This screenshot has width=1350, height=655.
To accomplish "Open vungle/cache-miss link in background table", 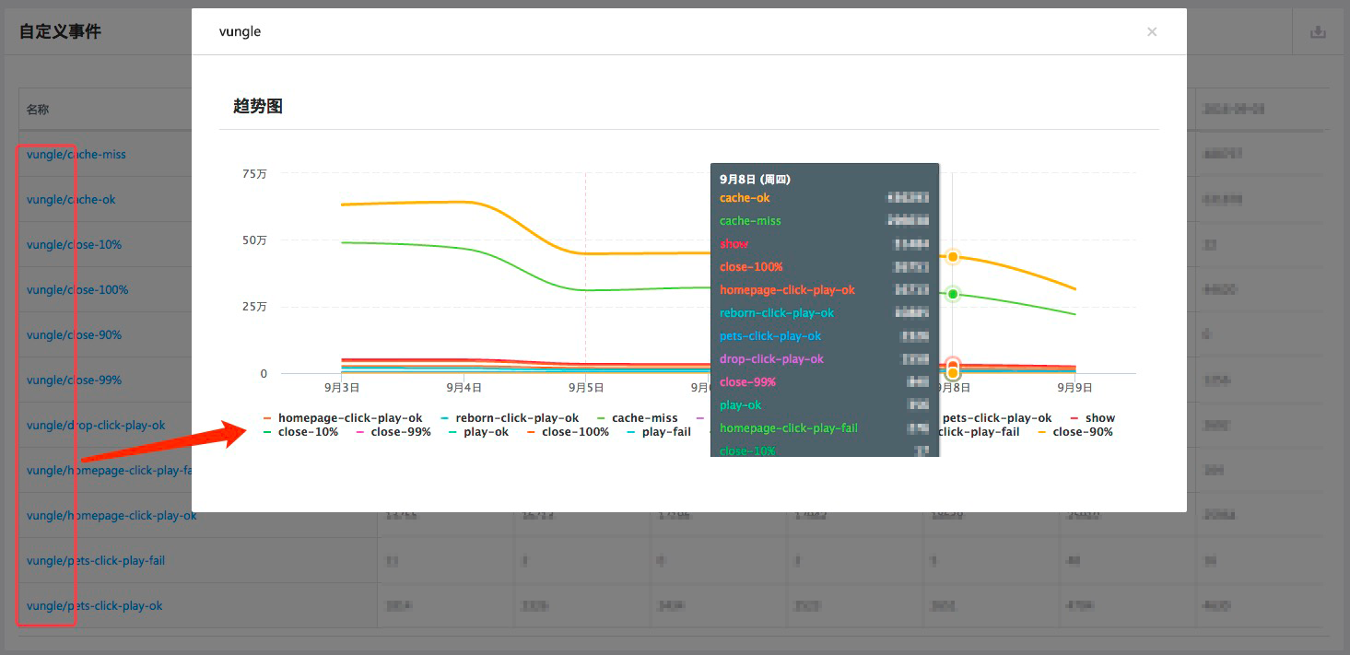I will point(76,155).
